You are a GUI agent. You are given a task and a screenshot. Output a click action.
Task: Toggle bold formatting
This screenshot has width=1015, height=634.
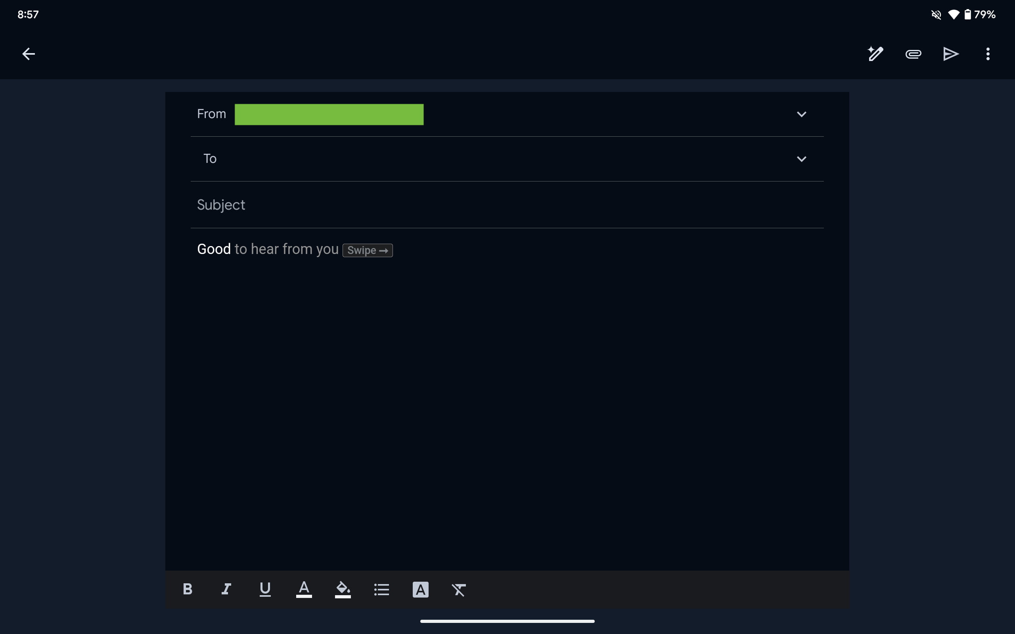click(x=188, y=589)
